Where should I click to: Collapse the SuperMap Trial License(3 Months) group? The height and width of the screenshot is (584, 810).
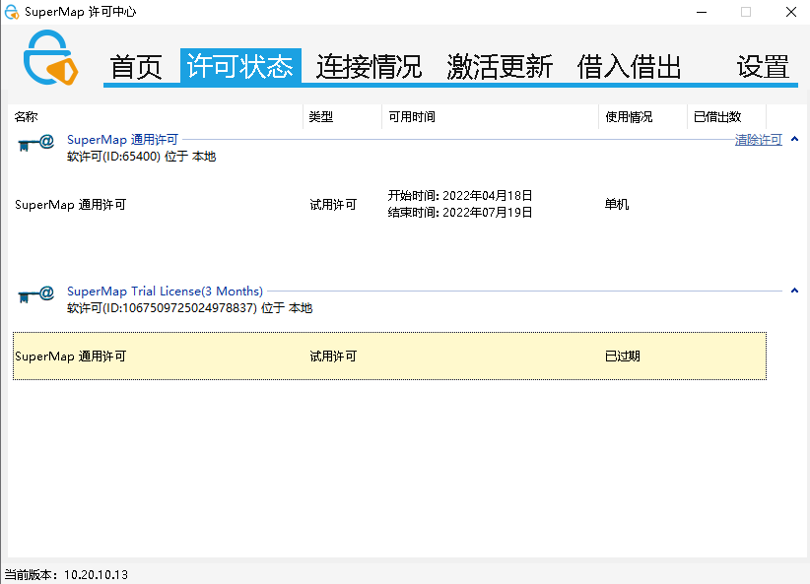tap(794, 291)
